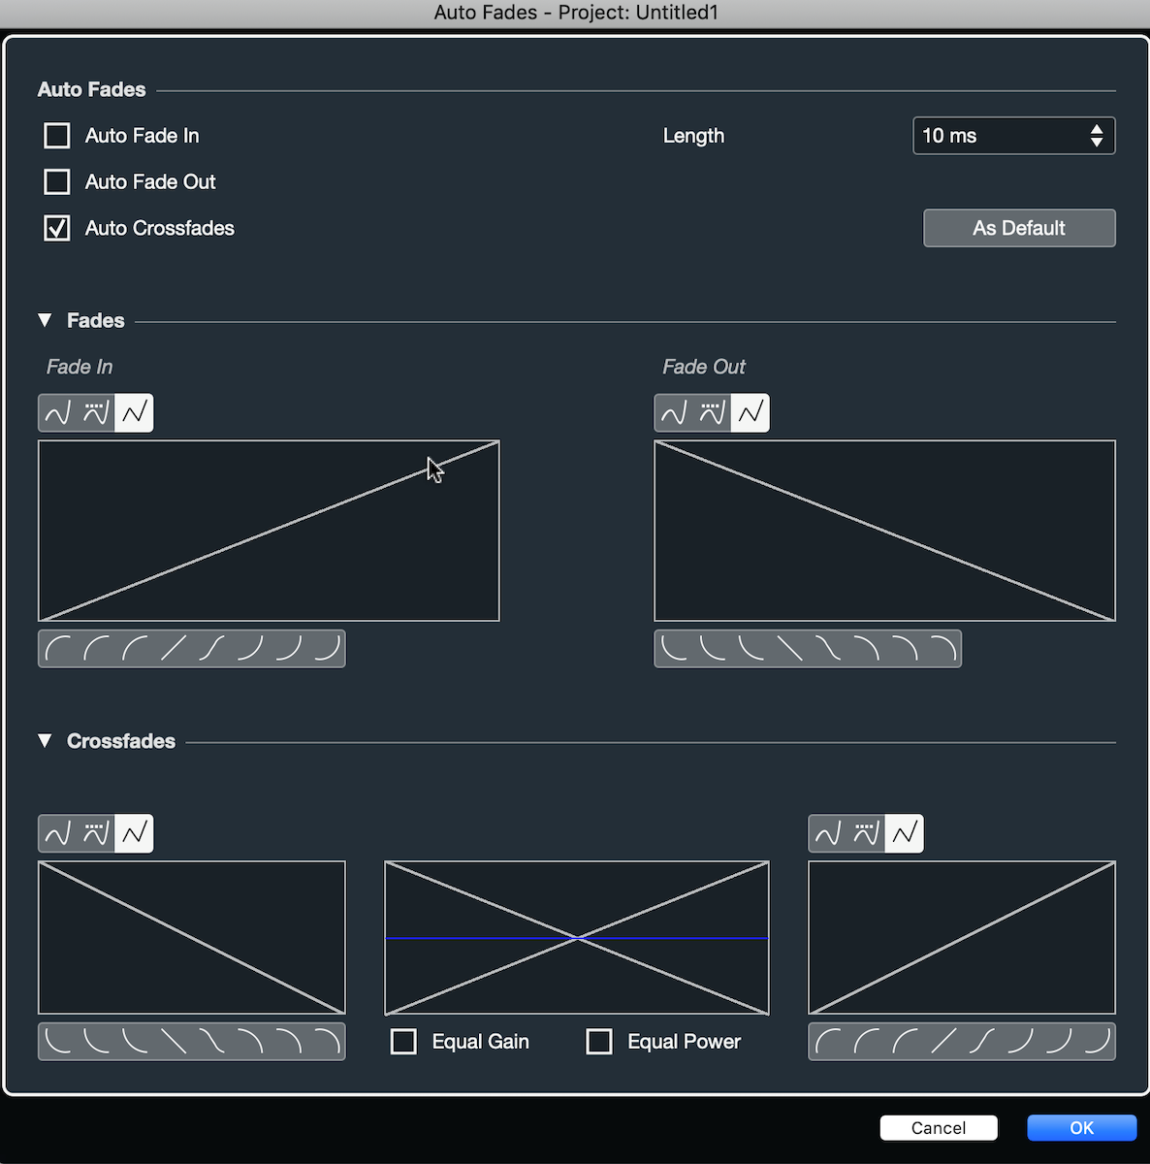The width and height of the screenshot is (1150, 1164).
Task: Enable the Auto Fade Out checkbox
Action: [57, 181]
